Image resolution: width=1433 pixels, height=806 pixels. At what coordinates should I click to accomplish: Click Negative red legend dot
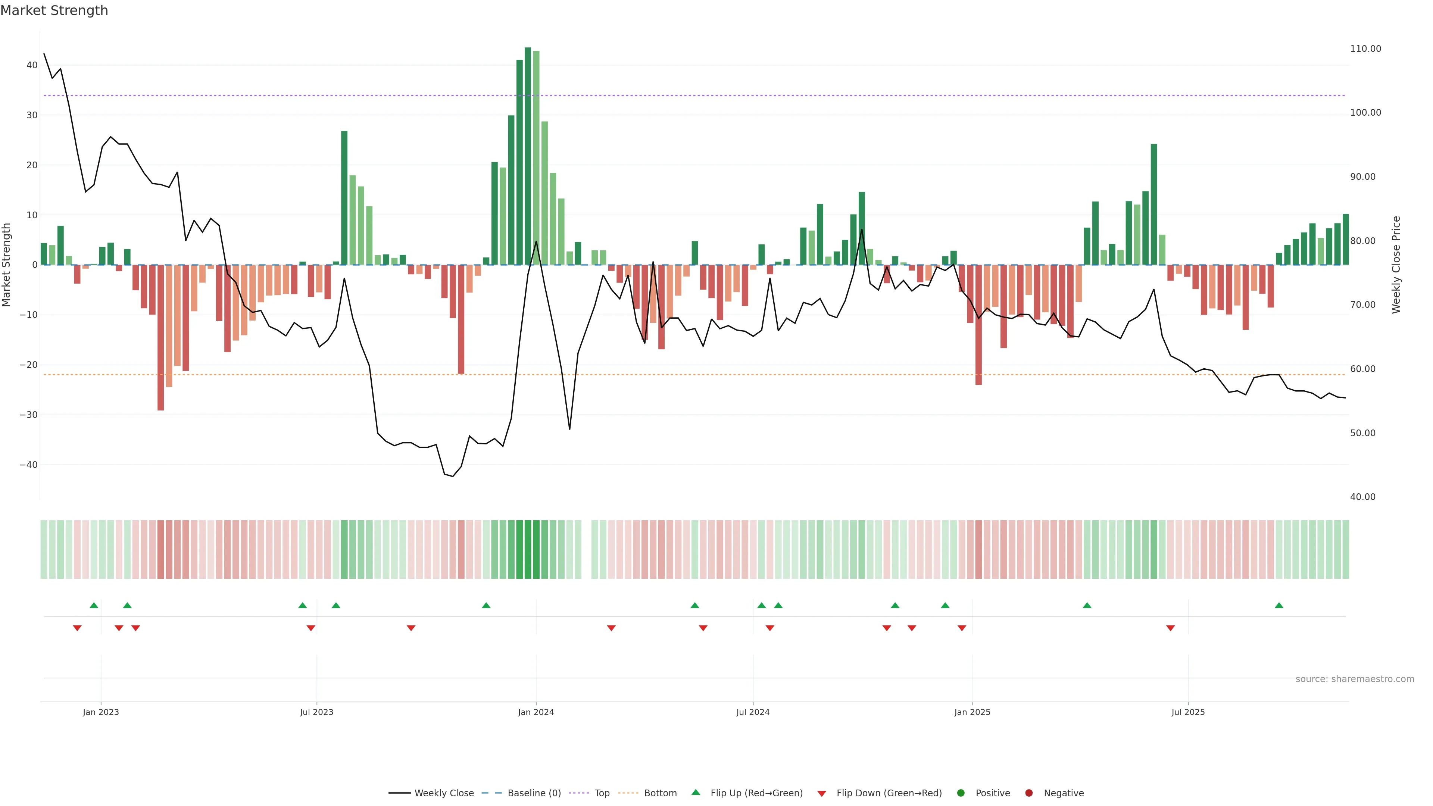pyautogui.click(x=1028, y=793)
